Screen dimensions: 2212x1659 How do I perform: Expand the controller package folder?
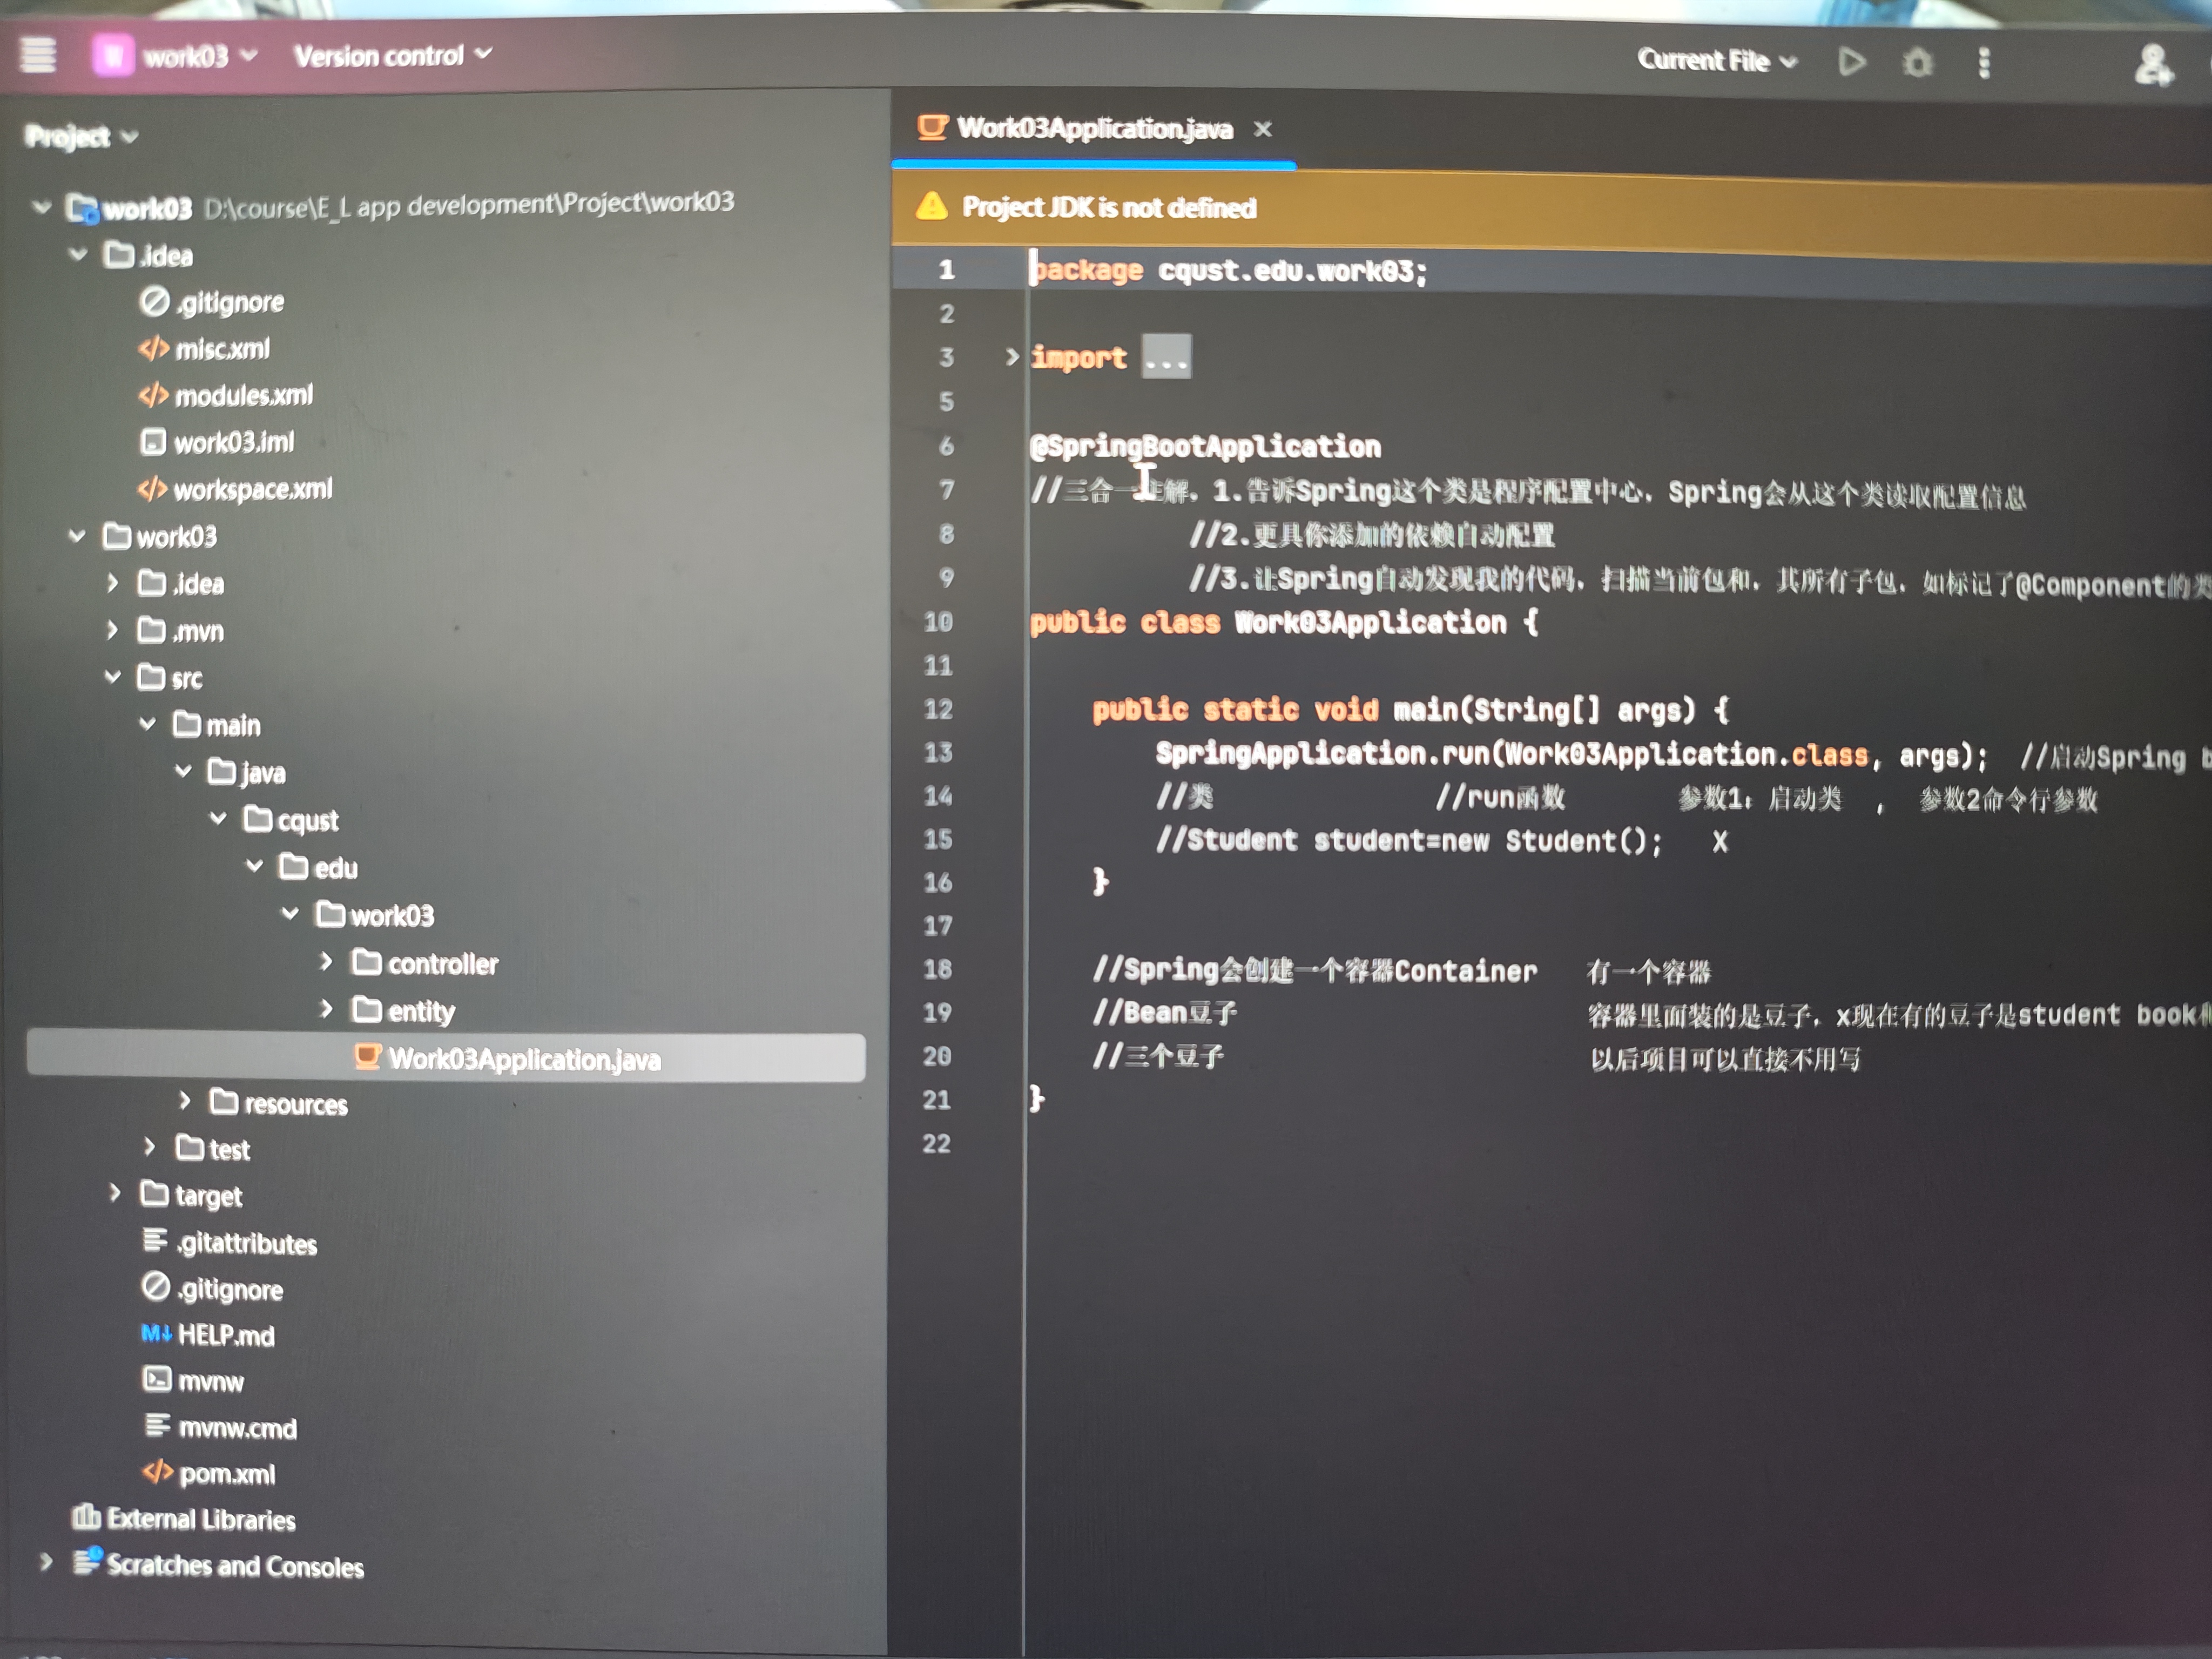(326, 962)
